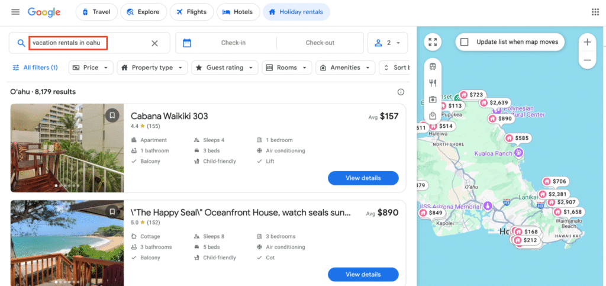The image size is (606, 286).
Task: Zoom in on the map
Action: 588,43
